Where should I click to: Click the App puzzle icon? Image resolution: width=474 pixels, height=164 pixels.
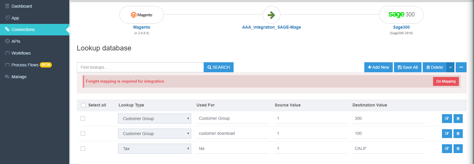click(x=7, y=18)
